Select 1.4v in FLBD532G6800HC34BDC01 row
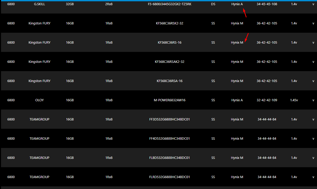 (294, 158)
